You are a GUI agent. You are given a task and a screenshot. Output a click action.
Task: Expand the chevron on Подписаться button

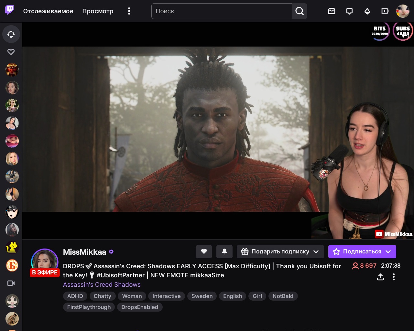pyautogui.click(x=388, y=251)
